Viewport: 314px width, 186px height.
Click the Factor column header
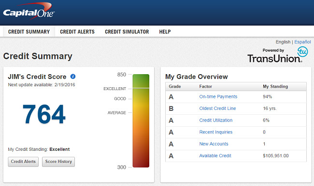pyautogui.click(x=205, y=87)
